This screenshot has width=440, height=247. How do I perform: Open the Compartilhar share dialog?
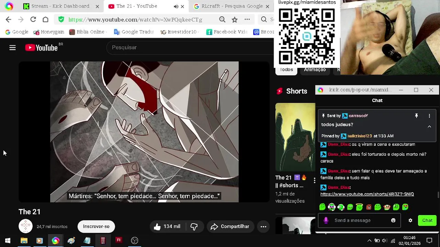click(230, 226)
